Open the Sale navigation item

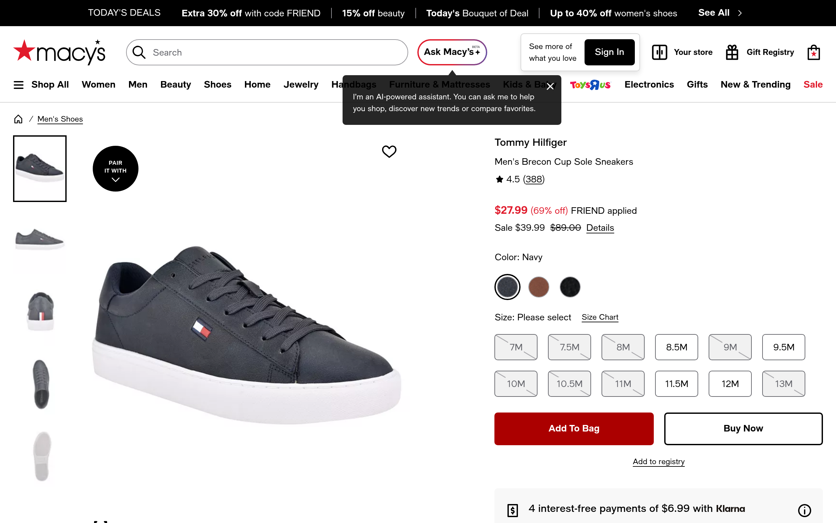pyautogui.click(x=813, y=85)
